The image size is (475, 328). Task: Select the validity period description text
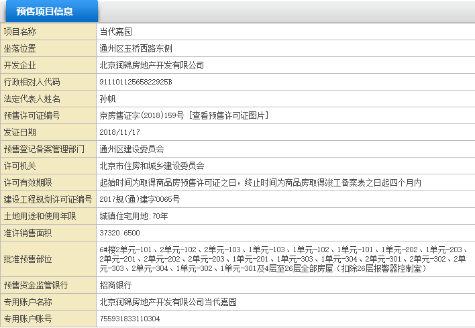(260, 182)
